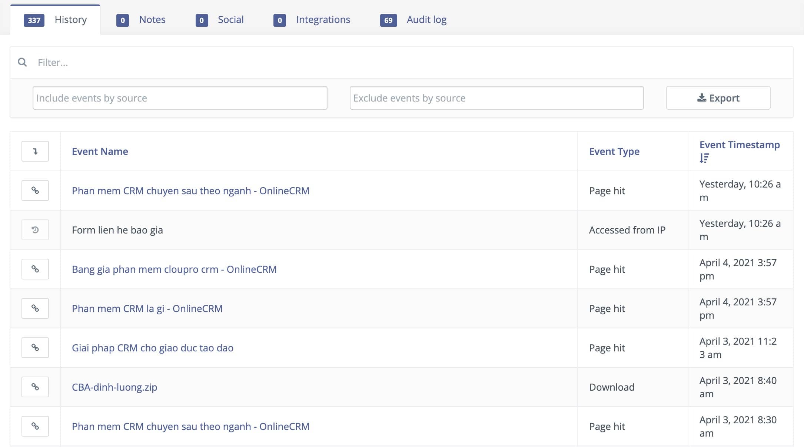Sort by Event Timestamp column
This screenshot has width=804, height=447.
(739, 145)
